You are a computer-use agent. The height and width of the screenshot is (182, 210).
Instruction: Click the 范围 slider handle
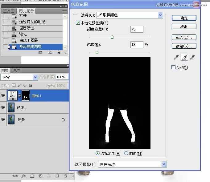(97, 52)
